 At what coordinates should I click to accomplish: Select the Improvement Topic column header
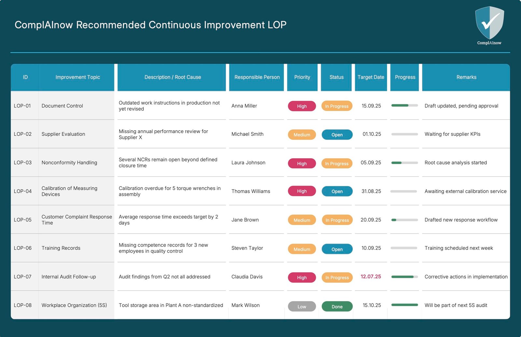(77, 77)
